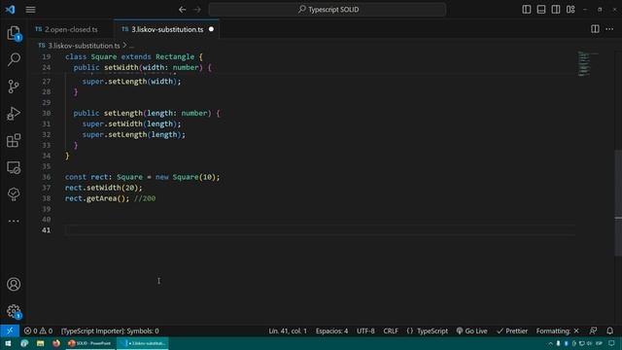Show hidden system tray icons chevron
This screenshot has height=350, width=622.
(x=550, y=343)
